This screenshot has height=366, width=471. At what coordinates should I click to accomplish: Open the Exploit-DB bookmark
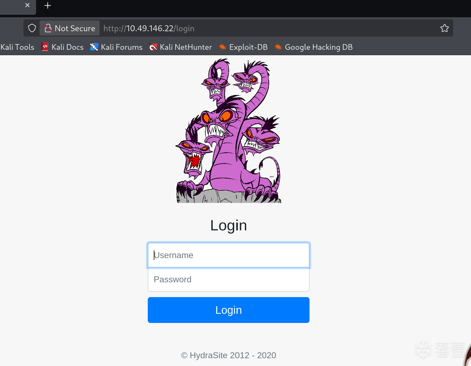pos(243,47)
